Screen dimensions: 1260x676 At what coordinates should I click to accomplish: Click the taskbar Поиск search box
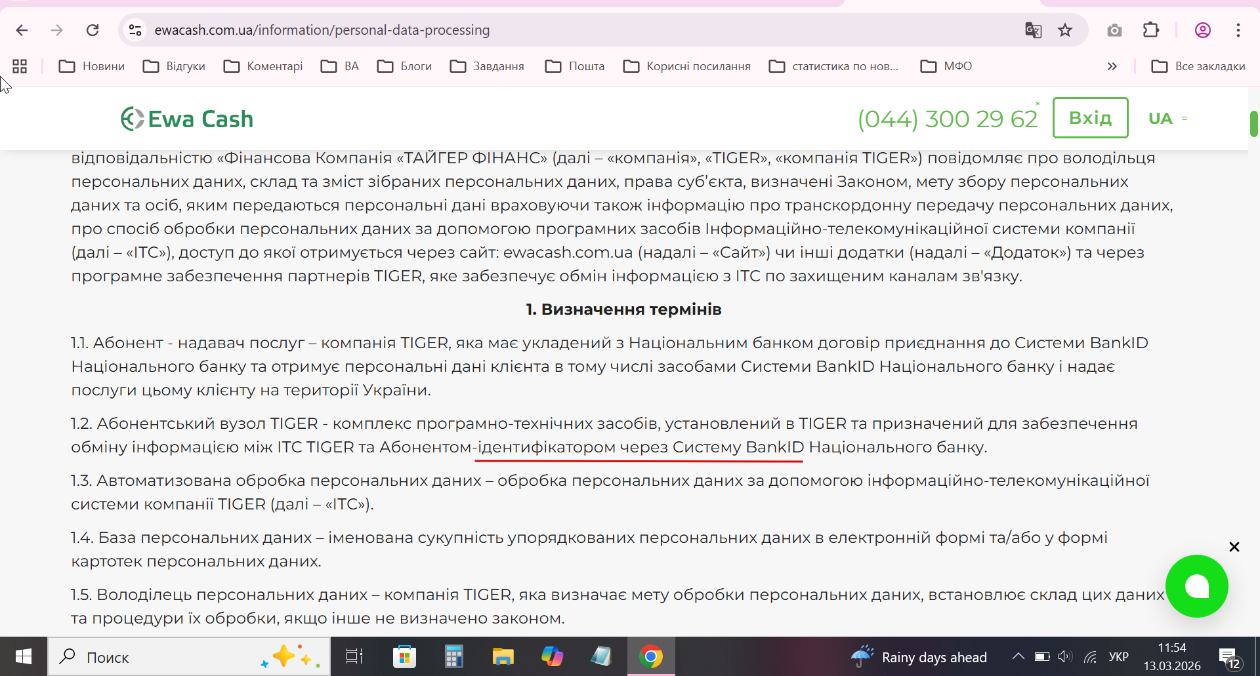(189, 657)
